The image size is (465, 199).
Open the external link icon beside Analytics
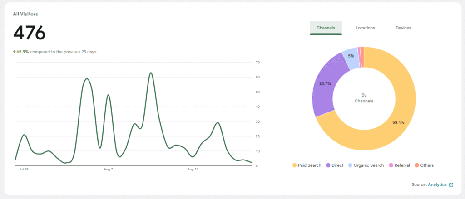click(451, 185)
